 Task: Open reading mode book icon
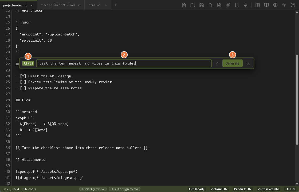pyautogui.click(x=266, y=5)
